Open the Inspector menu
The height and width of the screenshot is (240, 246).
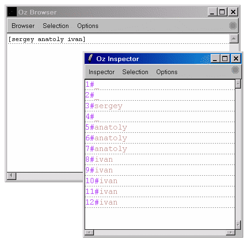tap(101, 72)
